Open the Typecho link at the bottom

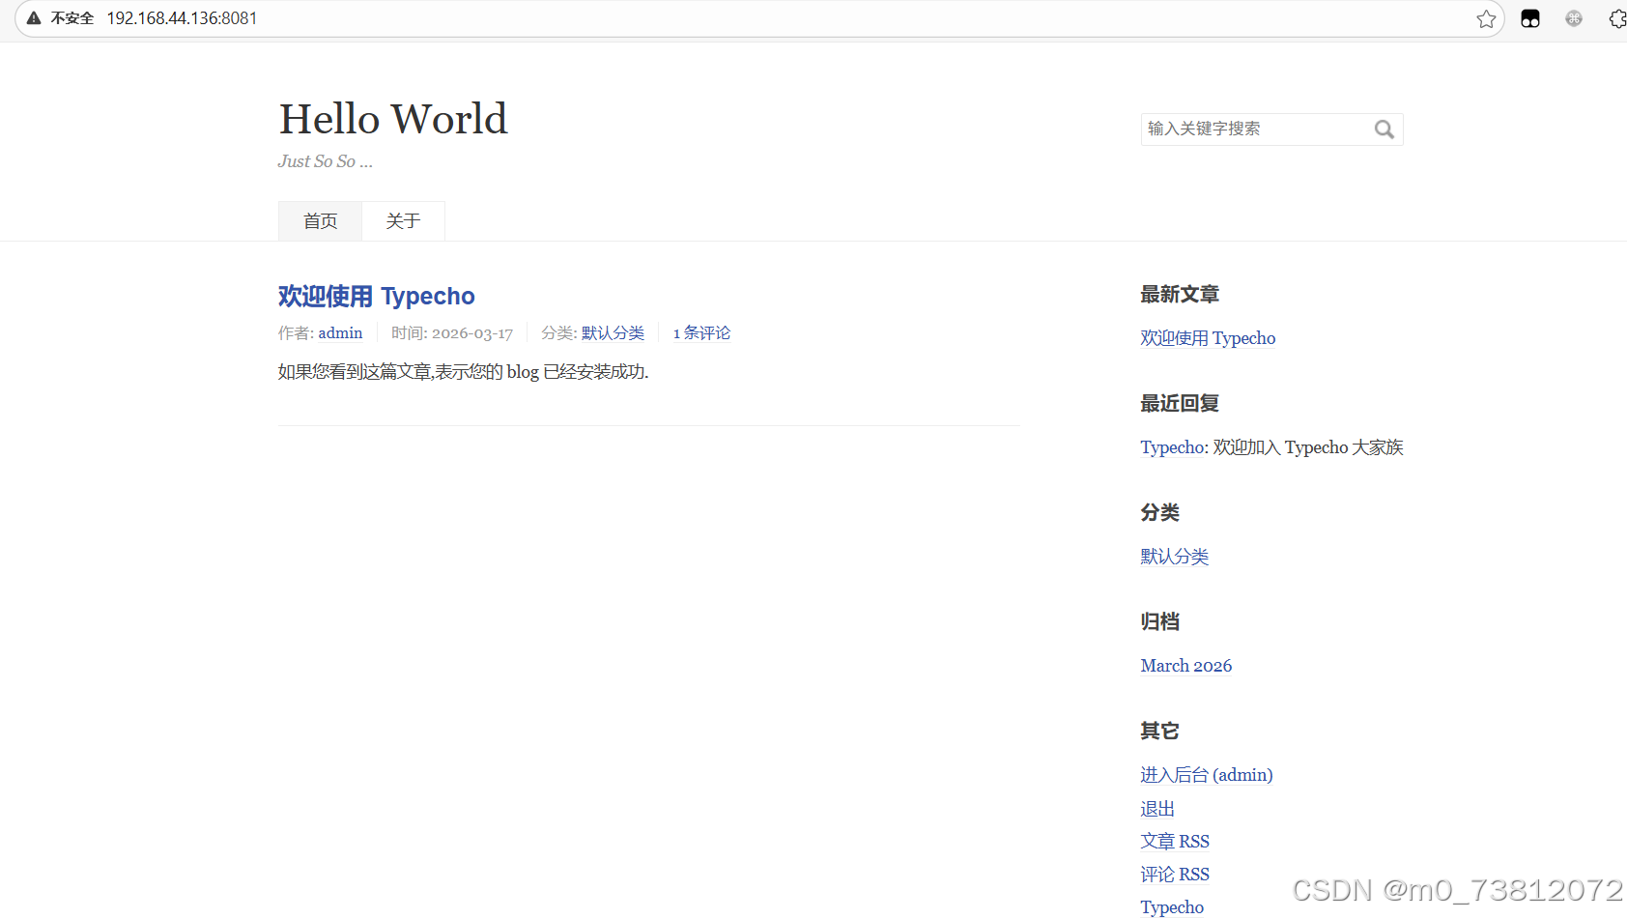(1172, 907)
